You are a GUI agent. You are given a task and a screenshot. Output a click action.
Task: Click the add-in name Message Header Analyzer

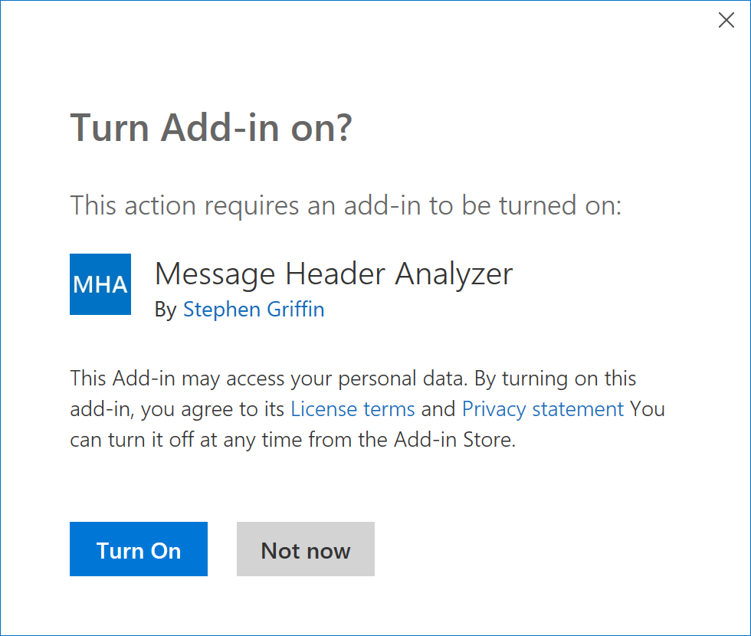(333, 274)
